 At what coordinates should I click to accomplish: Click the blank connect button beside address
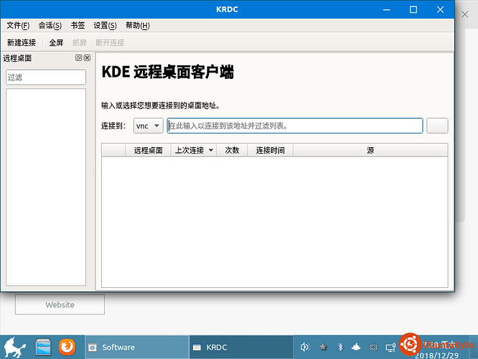[437, 126]
